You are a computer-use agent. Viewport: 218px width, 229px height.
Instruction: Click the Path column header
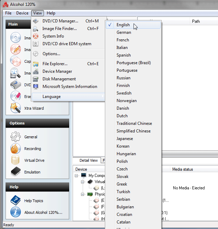pyautogui.click(x=196, y=21)
